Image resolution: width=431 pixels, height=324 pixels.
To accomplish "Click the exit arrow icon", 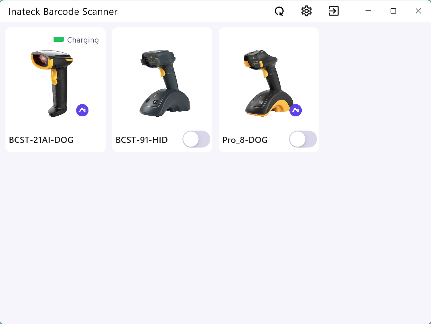I will tap(334, 11).
